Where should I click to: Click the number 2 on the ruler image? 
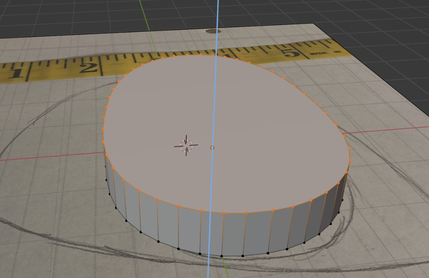88,67
